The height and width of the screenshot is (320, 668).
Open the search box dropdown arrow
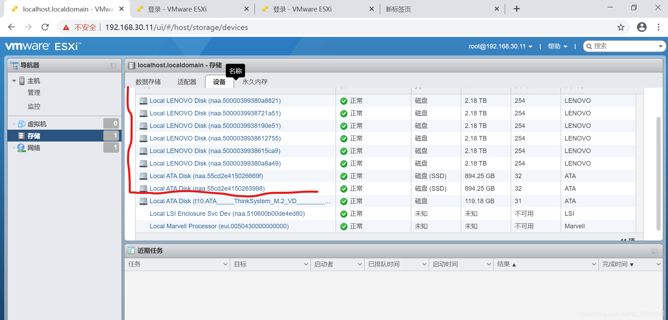click(x=660, y=46)
